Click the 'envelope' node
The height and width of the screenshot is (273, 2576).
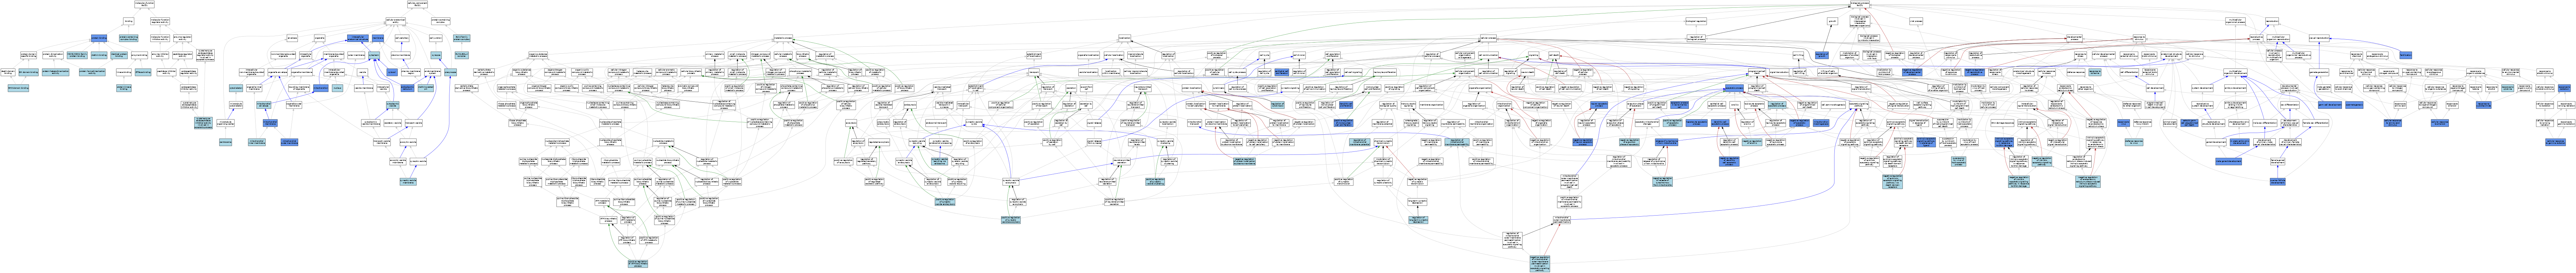pos(292,38)
